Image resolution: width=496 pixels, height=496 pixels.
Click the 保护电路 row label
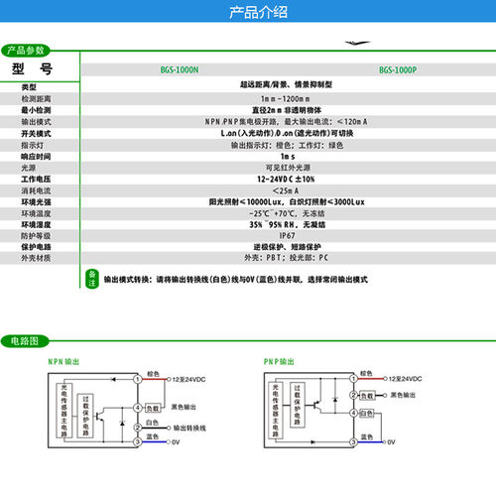click(x=36, y=247)
